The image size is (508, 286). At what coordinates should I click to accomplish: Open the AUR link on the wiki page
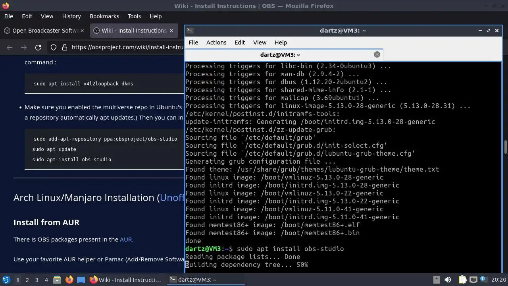(x=126, y=239)
